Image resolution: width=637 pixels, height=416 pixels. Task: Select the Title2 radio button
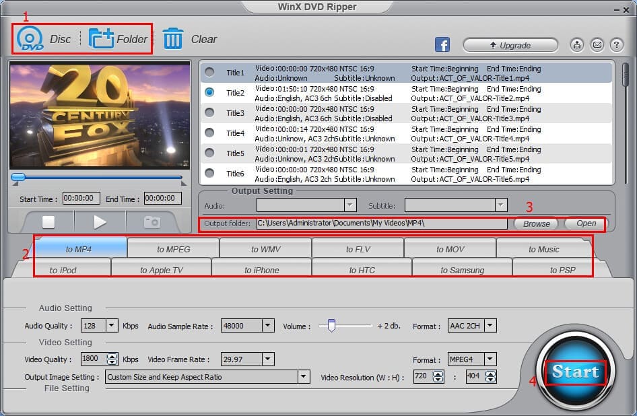tap(209, 92)
